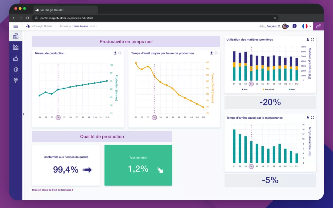Viewport: 333px width, 208px height.
Task: Open the hamburger menu
Action: (x=16, y=26)
